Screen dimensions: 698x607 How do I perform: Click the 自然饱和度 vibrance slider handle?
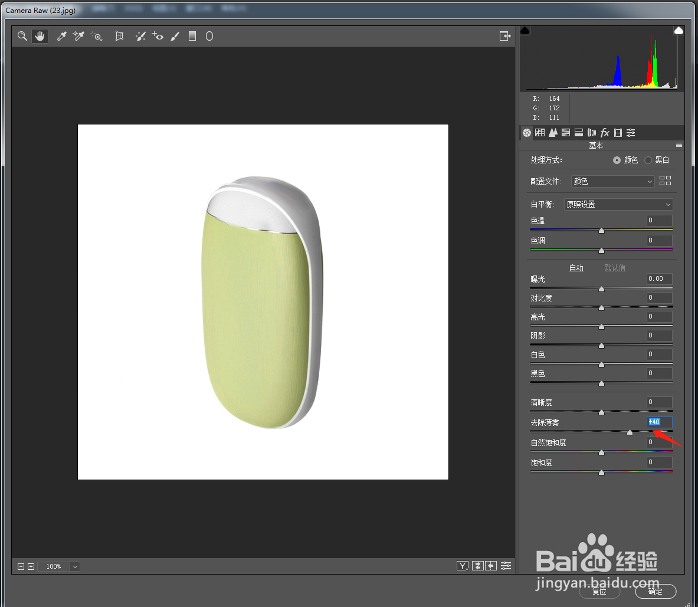(x=601, y=452)
